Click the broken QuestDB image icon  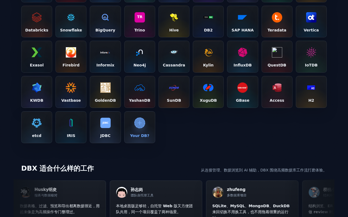pyautogui.click(x=277, y=52)
